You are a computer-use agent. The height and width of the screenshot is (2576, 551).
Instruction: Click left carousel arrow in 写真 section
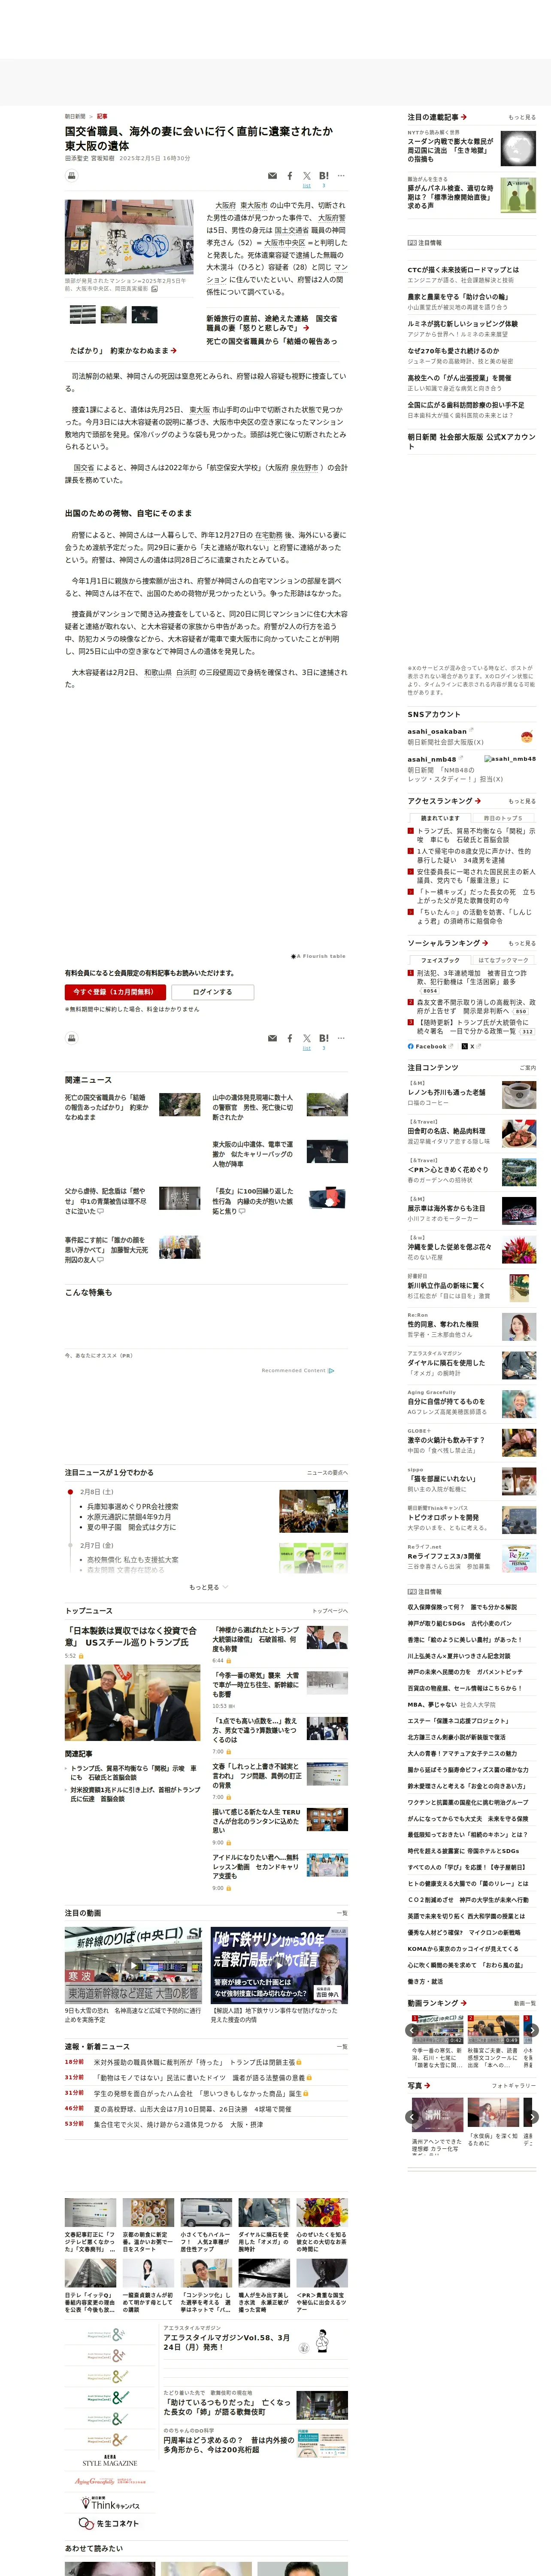click(x=412, y=2116)
